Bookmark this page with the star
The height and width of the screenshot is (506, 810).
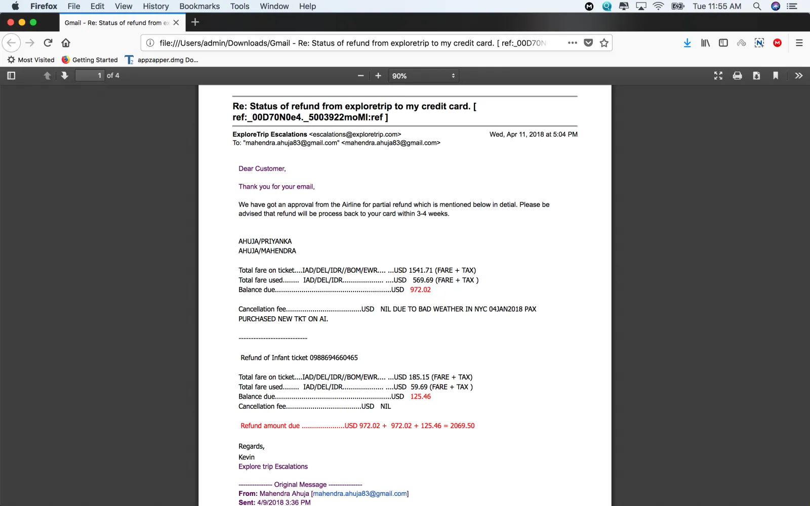[x=604, y=43]
